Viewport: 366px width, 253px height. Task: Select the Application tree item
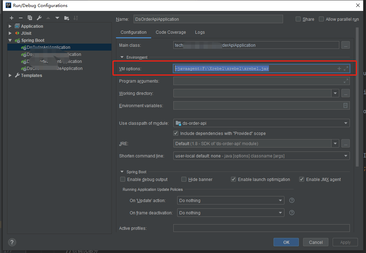[x=32, y=26]
